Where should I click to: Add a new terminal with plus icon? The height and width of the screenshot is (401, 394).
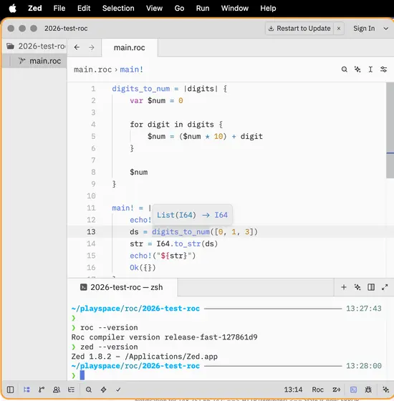[344, 287]
